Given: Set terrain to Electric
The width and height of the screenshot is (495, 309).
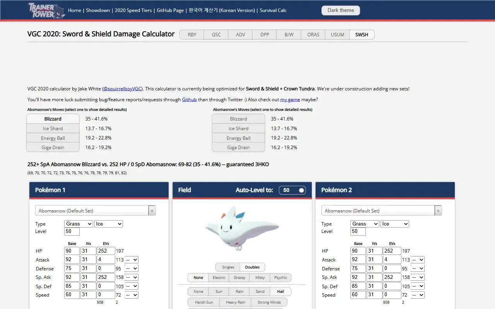Looking at the screenshot, I should pyautogui.click(x=218, y=278).
